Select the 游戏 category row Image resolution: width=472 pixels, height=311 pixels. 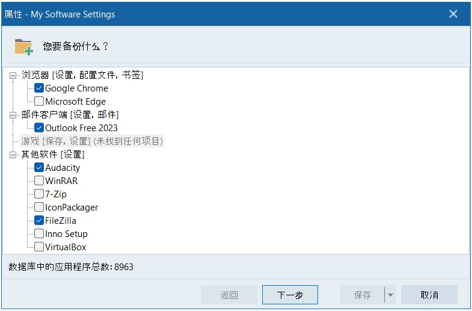coord(91,141)
